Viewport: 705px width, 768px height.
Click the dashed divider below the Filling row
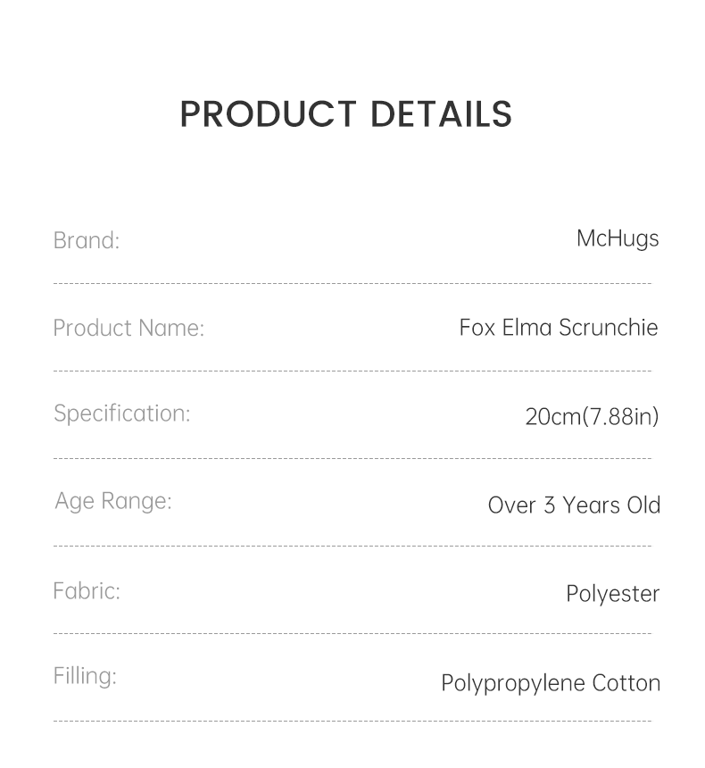click(x=352, y=721)
